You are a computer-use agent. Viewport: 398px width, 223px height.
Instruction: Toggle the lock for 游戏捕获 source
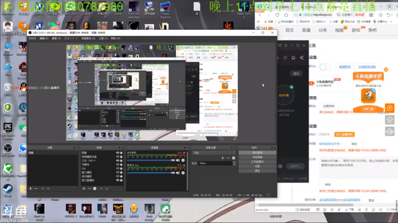[121, 176]
